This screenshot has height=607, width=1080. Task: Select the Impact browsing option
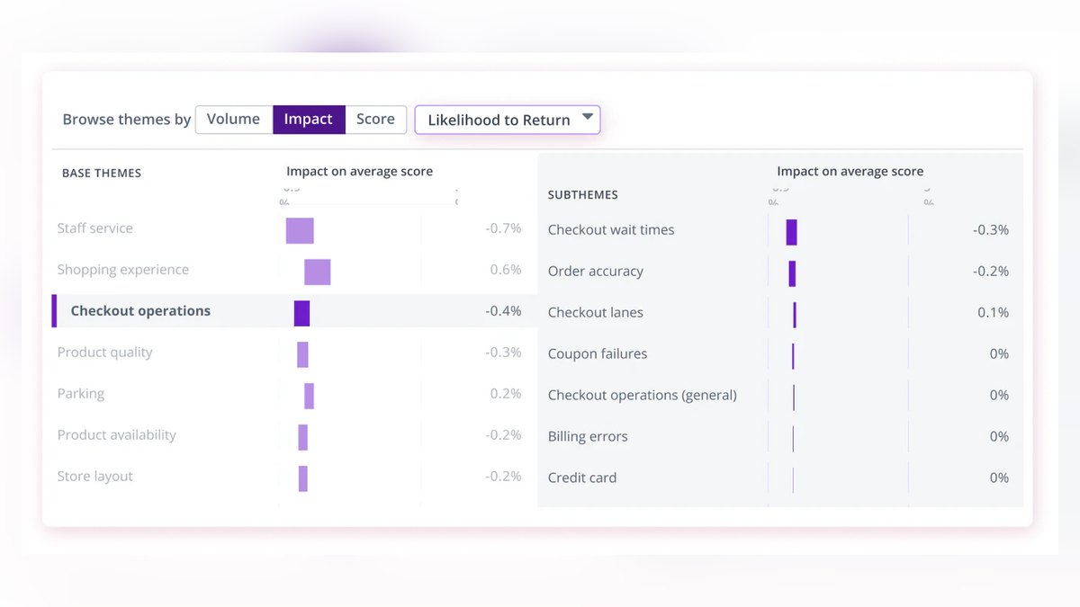(x=309, y=120)
